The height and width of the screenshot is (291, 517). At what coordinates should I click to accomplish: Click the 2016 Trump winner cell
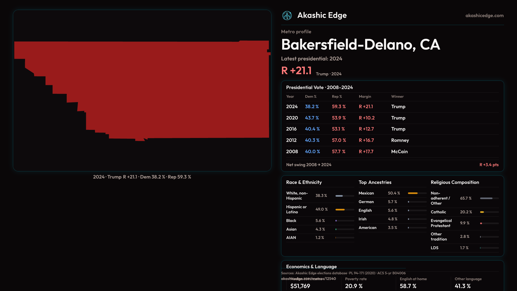398,129
